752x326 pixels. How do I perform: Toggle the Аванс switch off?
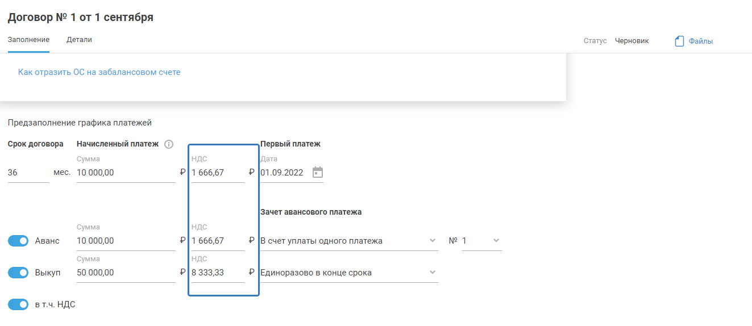click(18, 241)
